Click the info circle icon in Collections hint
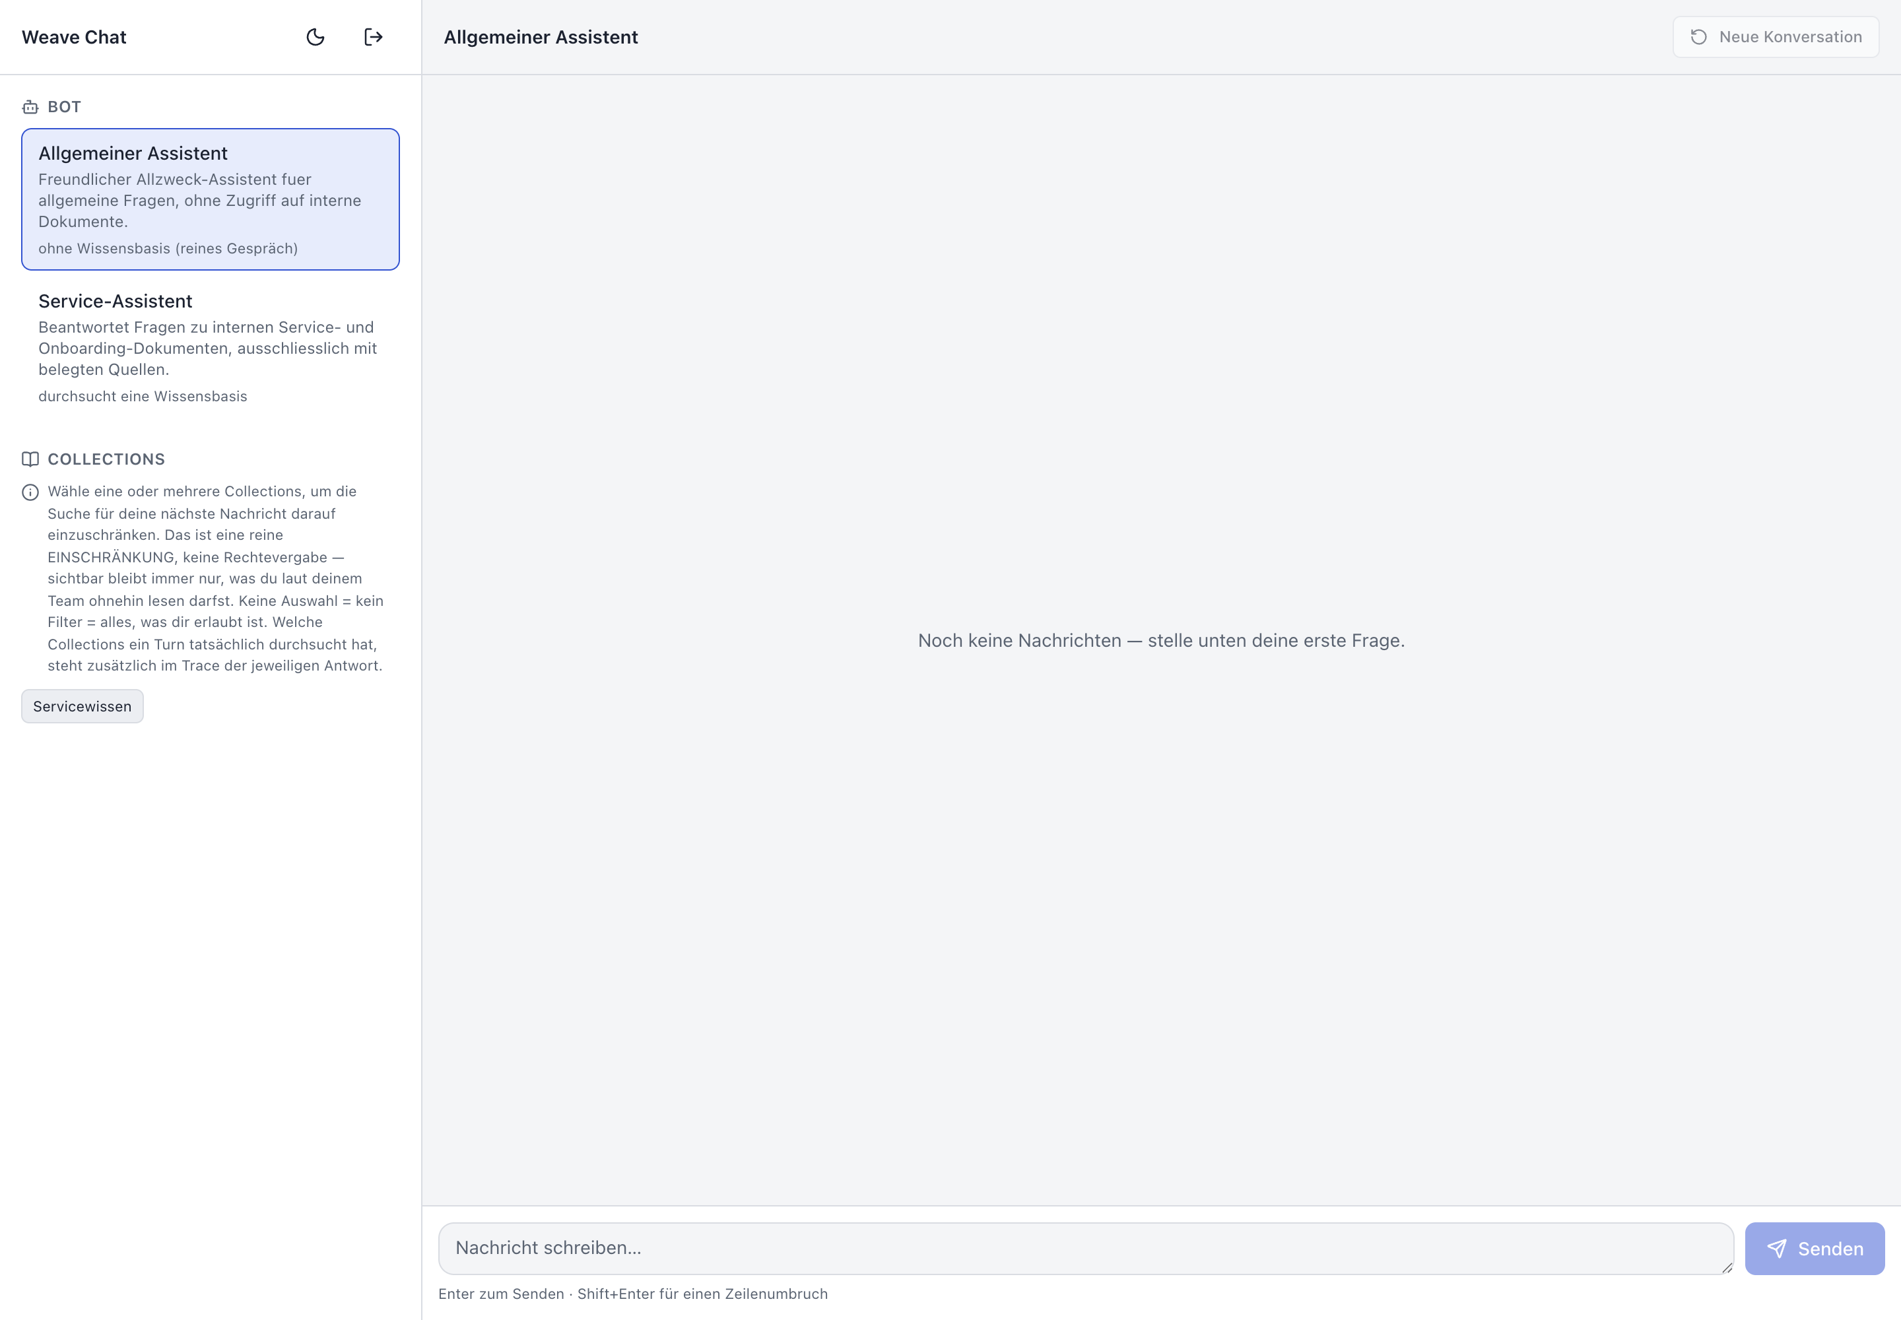The image size is (1901, 1320). pos(30,492)
